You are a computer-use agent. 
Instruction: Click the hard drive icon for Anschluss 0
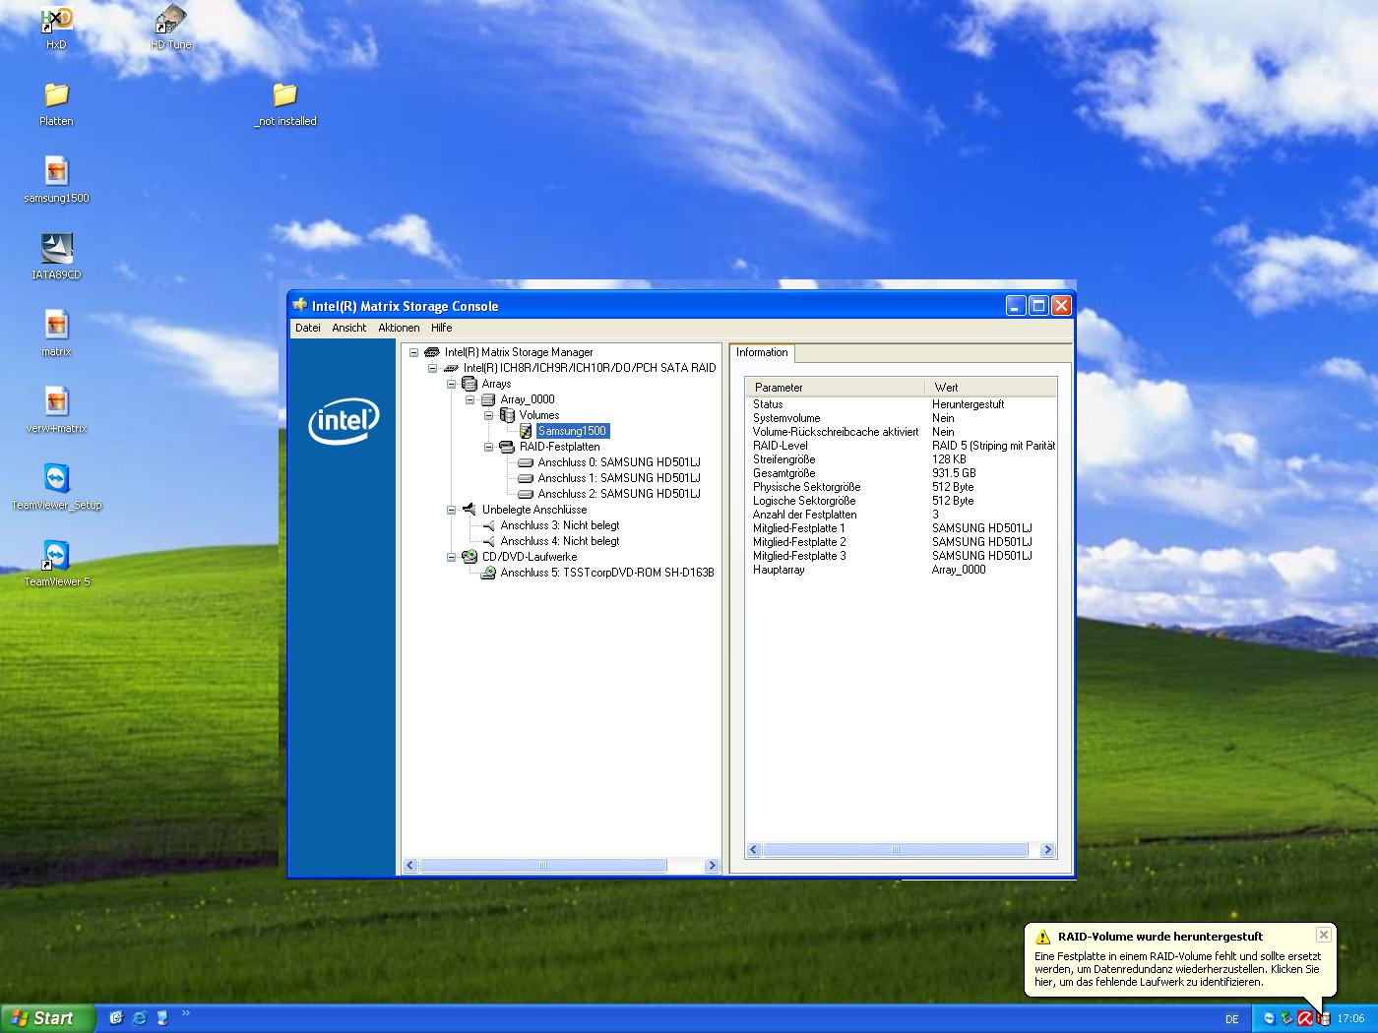pos(526,462)
